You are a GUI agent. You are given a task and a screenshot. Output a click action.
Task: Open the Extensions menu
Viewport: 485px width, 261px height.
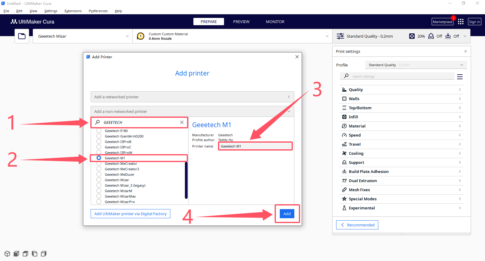point(73,11)
